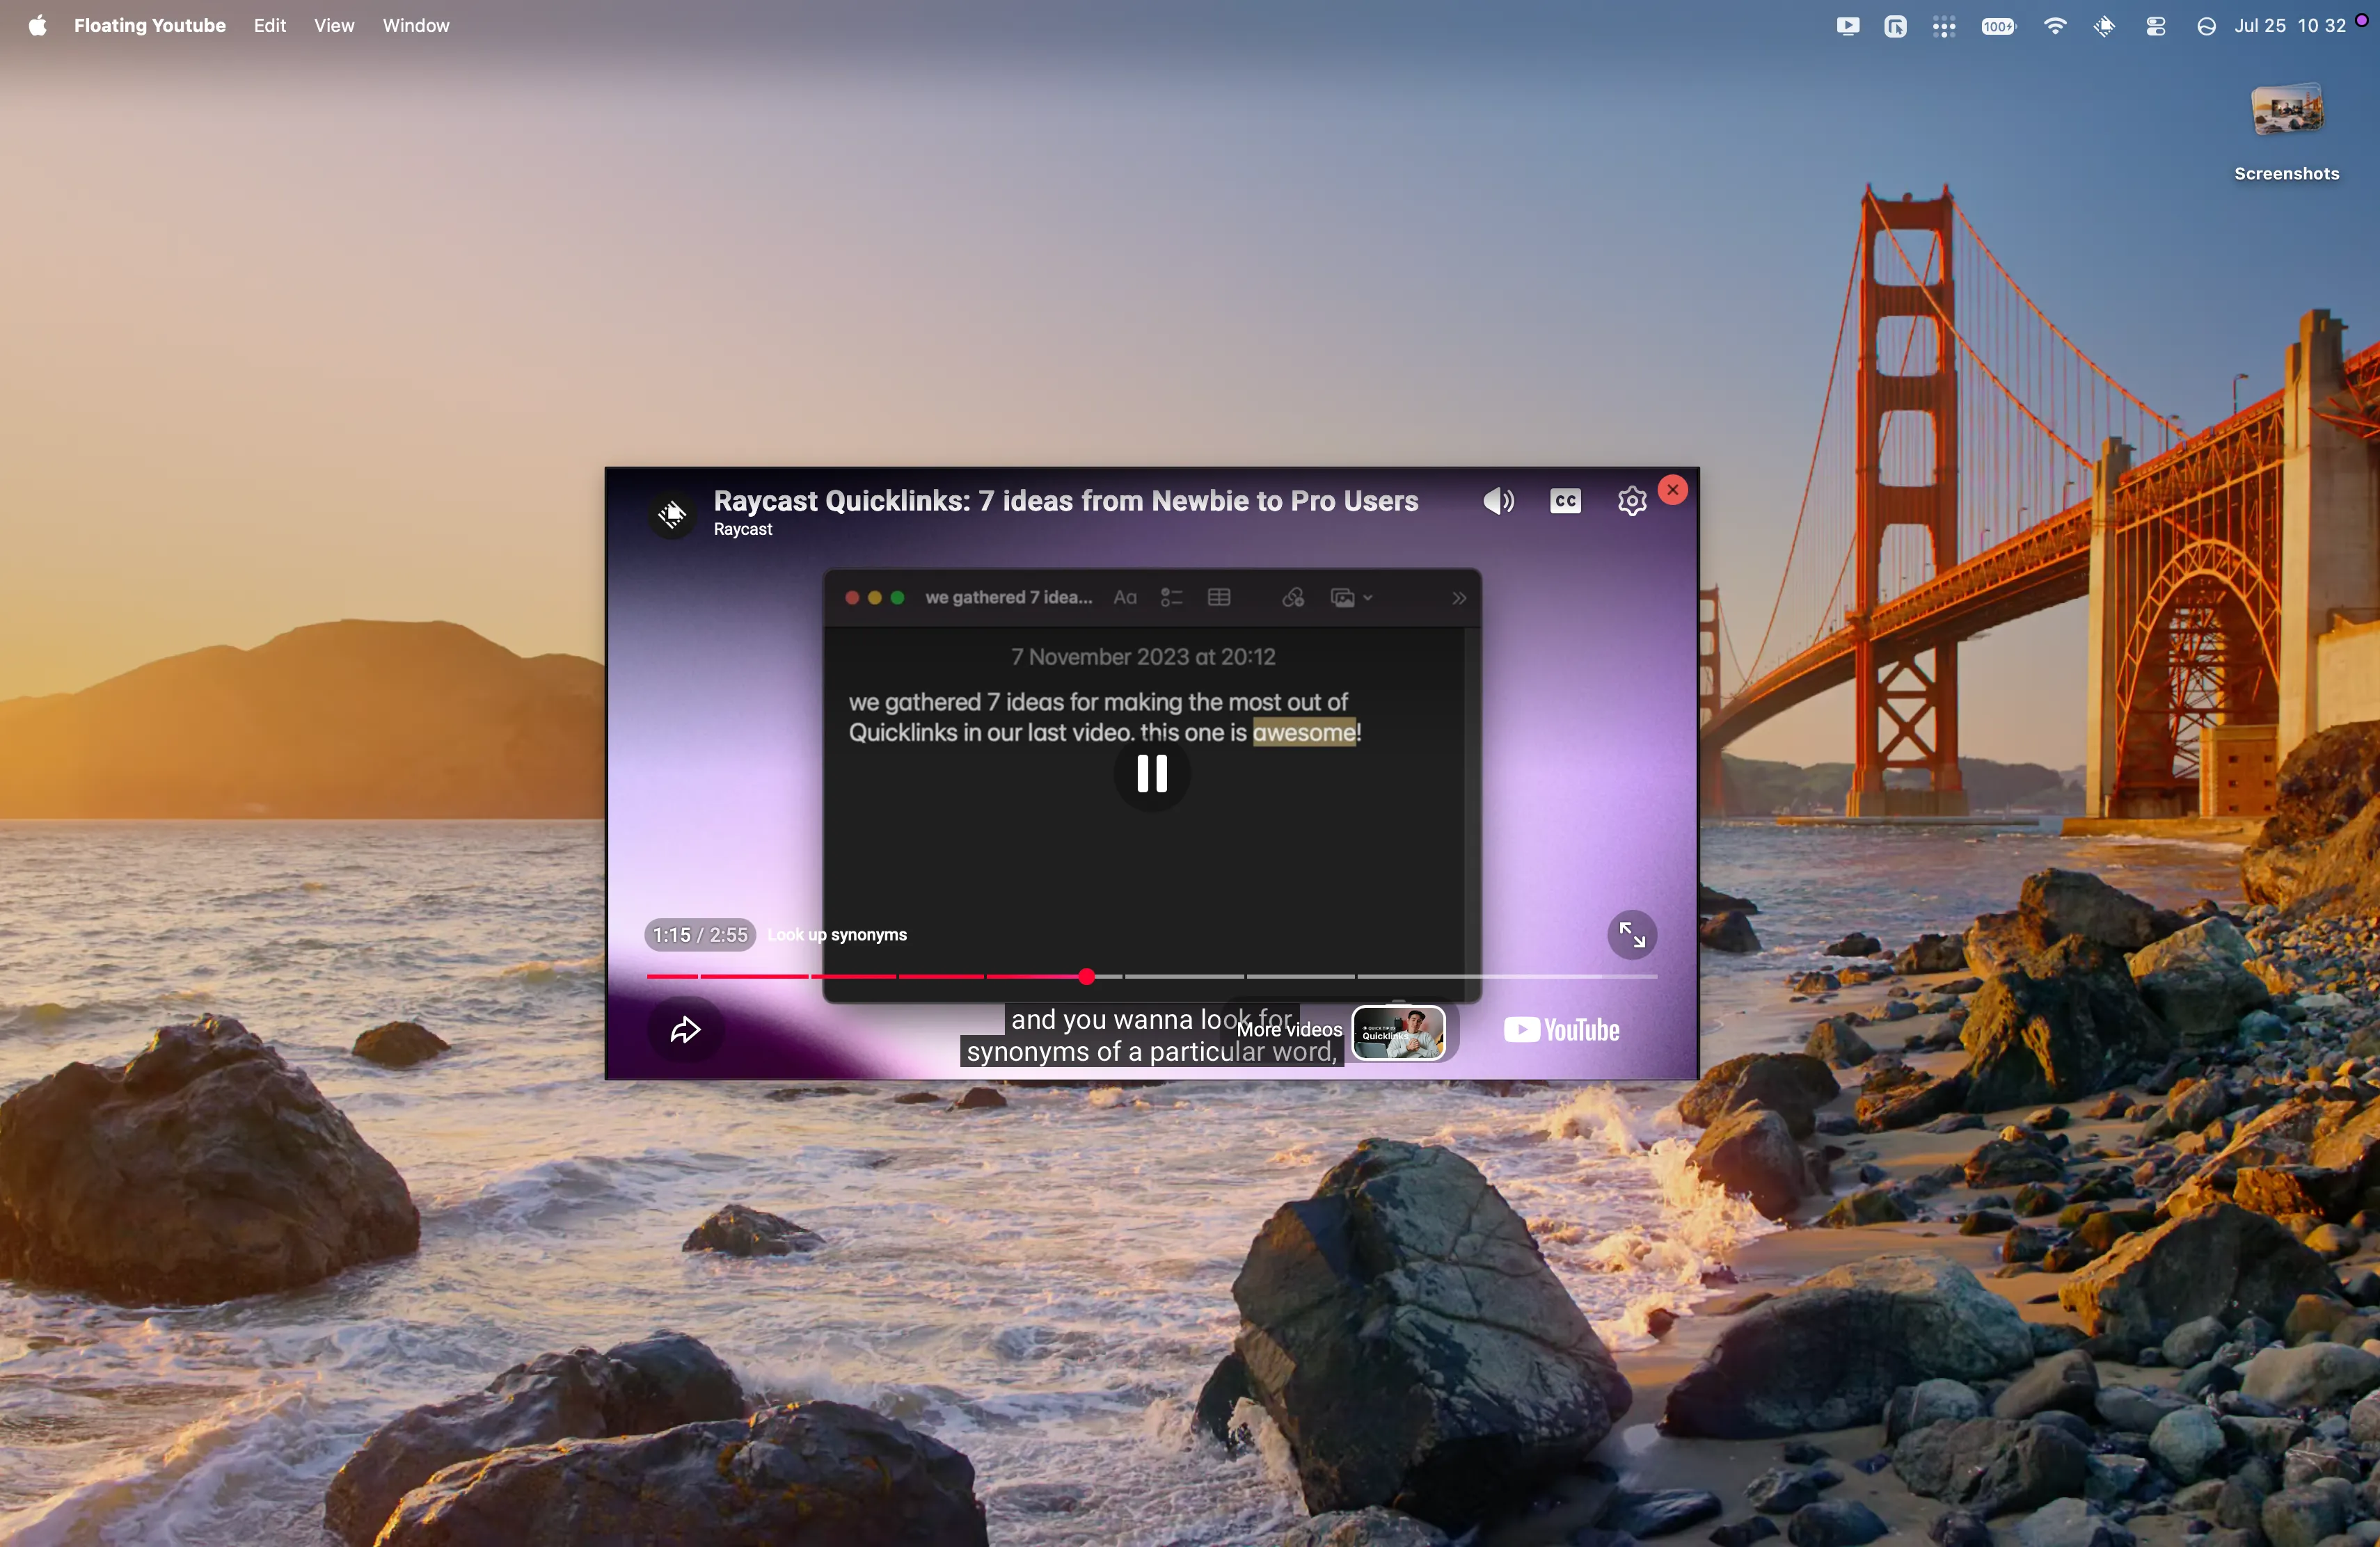This screenshot has width=2380, height=1547.
Task: Open Control Center from menu bar
Action: click(x=2155, y=26)
